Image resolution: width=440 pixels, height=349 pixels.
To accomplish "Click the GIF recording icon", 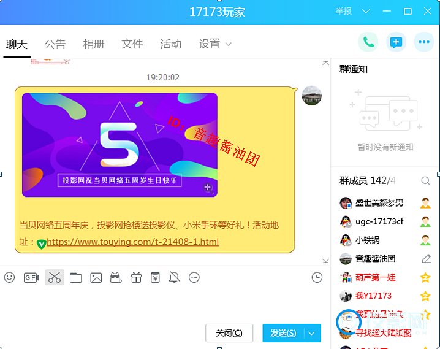I will coord(31,278).
